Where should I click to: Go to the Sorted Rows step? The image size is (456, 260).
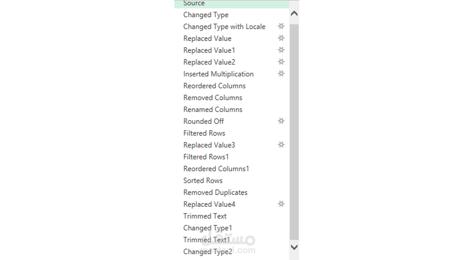(x=203, y=181)
